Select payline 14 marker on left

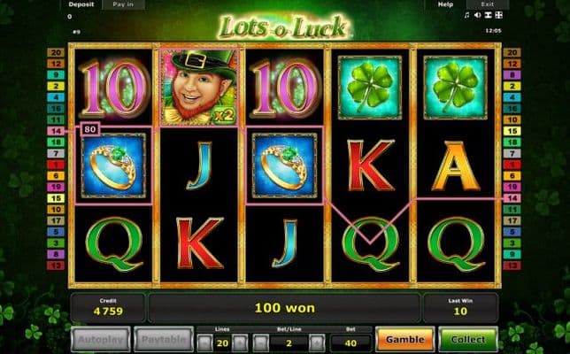click(x=56, y=131)
